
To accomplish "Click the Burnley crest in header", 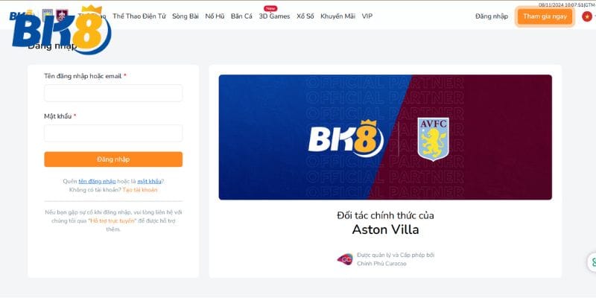I will pos(62,15).
